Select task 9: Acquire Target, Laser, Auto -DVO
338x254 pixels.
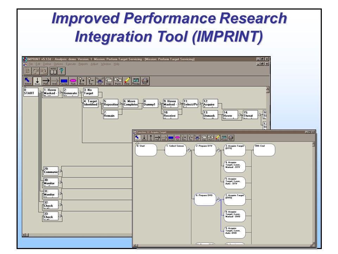pyautogui.click(x=234, y=232)
